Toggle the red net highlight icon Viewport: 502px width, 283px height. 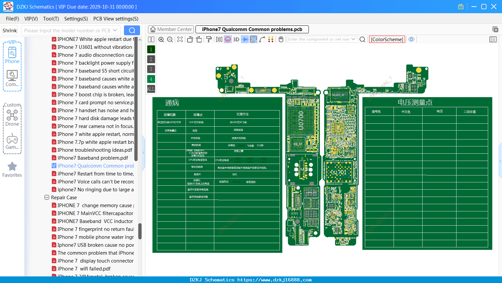pos(228,39)
